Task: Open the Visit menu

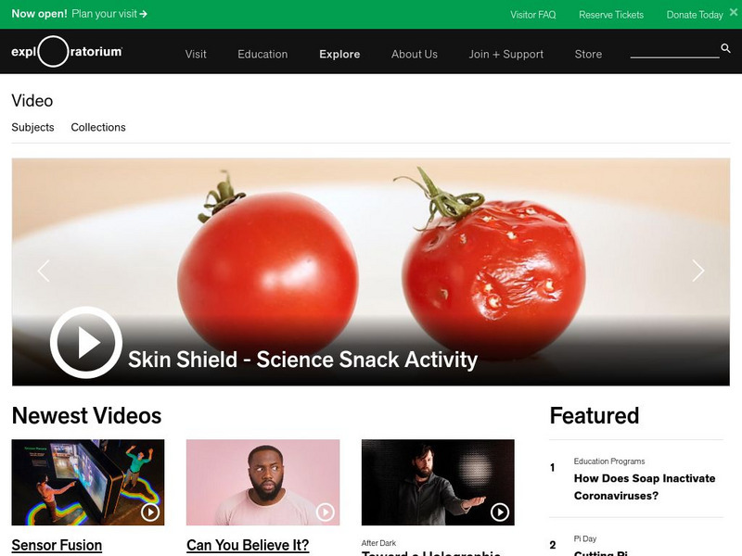Action: point(196,55)
